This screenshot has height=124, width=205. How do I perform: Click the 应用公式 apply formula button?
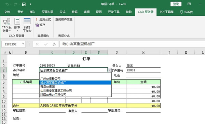[43, 19]
